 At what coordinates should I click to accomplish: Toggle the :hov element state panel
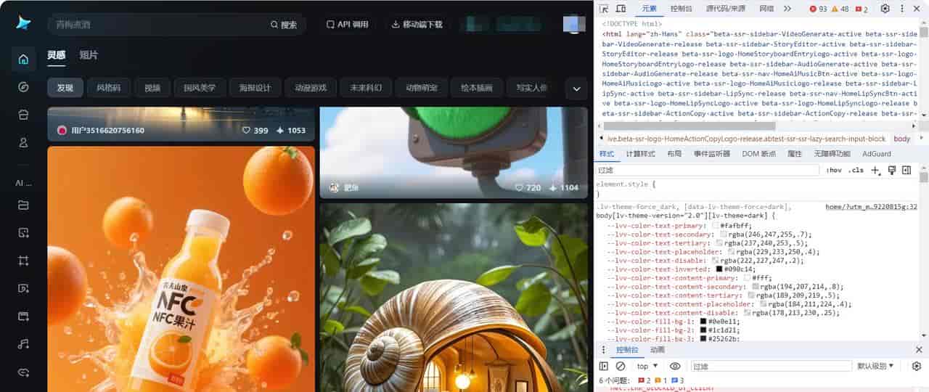pyautogui.click(x=834, y=170)
